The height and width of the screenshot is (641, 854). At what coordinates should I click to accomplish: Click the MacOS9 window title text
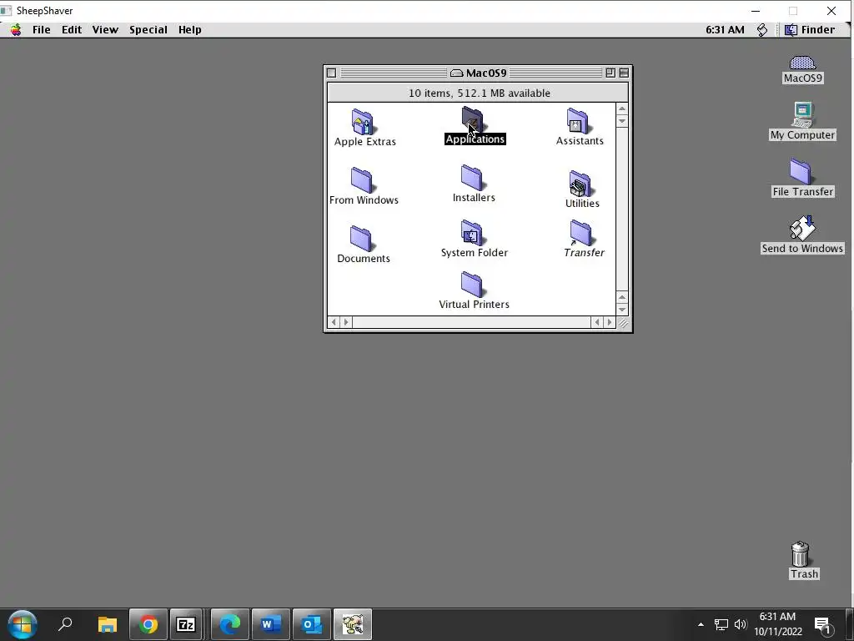tap(486, 73)
